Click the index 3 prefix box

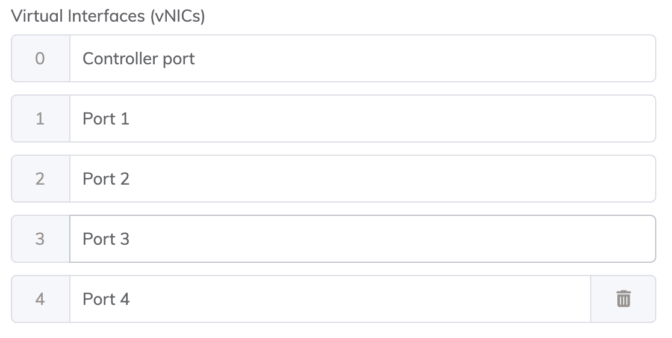[40, 239]
